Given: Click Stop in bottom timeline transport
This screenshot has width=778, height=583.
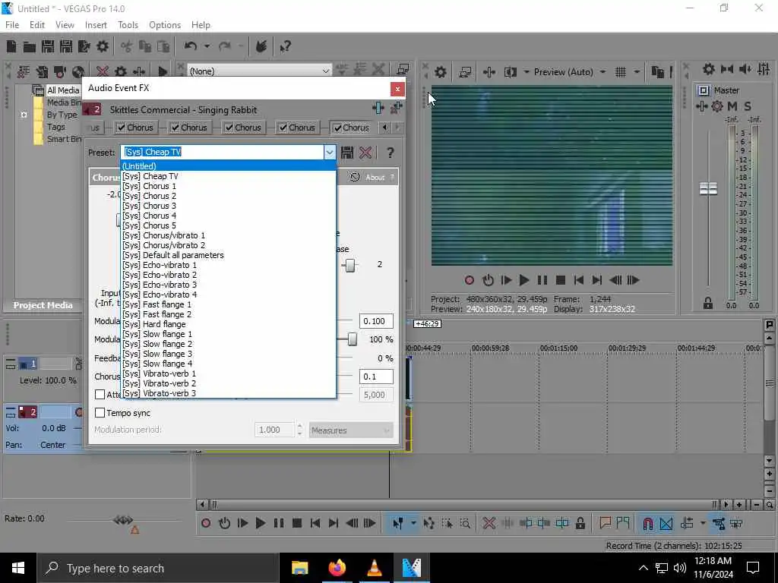Looking at the screenshot, I should (x=297, y=523).
